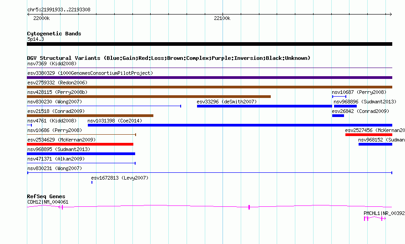Screen dimensions: 405x244
Task: Open the esv26842 (Conrad2009) label
Action: click(360, 111)
